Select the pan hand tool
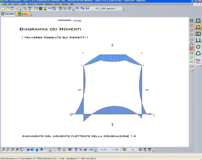202x160 pixels. 46,150
